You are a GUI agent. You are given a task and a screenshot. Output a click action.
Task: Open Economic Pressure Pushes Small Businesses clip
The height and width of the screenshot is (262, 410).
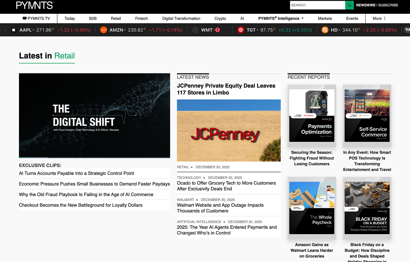(94, 184)
